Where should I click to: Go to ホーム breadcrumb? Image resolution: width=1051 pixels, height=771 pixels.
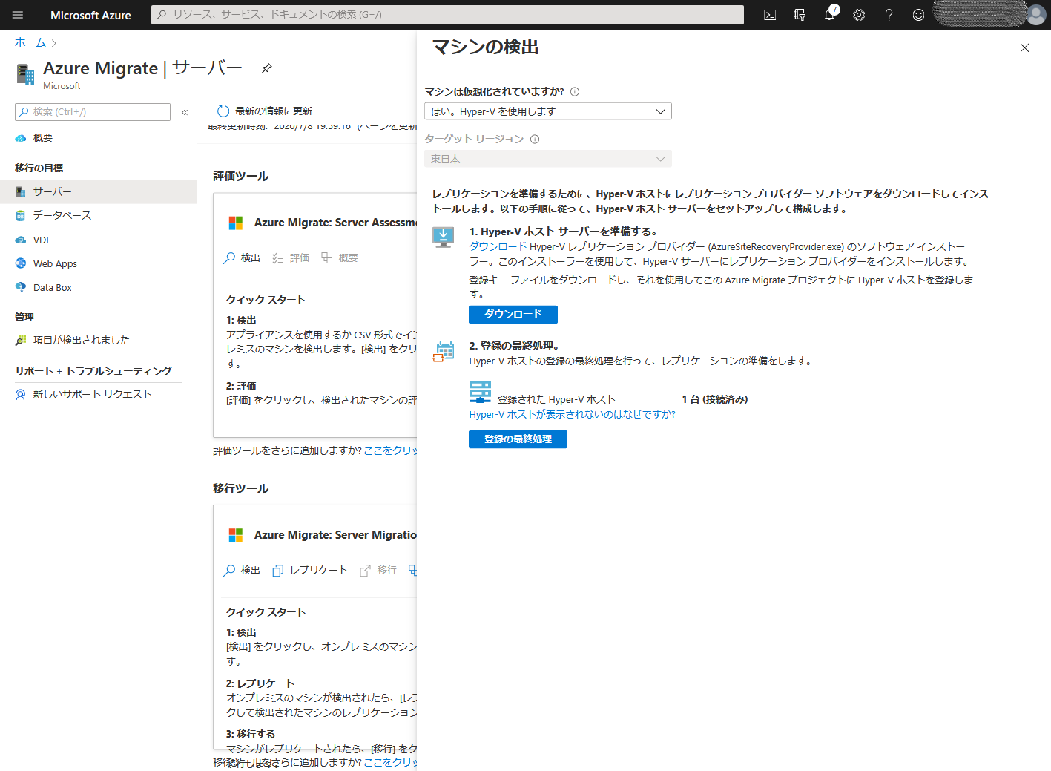pyautogui.click(x=30, y=42)
